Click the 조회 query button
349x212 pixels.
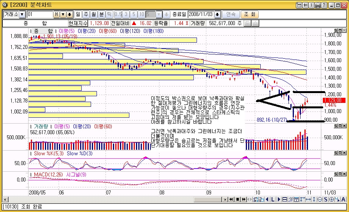click(x=250, y=14)
